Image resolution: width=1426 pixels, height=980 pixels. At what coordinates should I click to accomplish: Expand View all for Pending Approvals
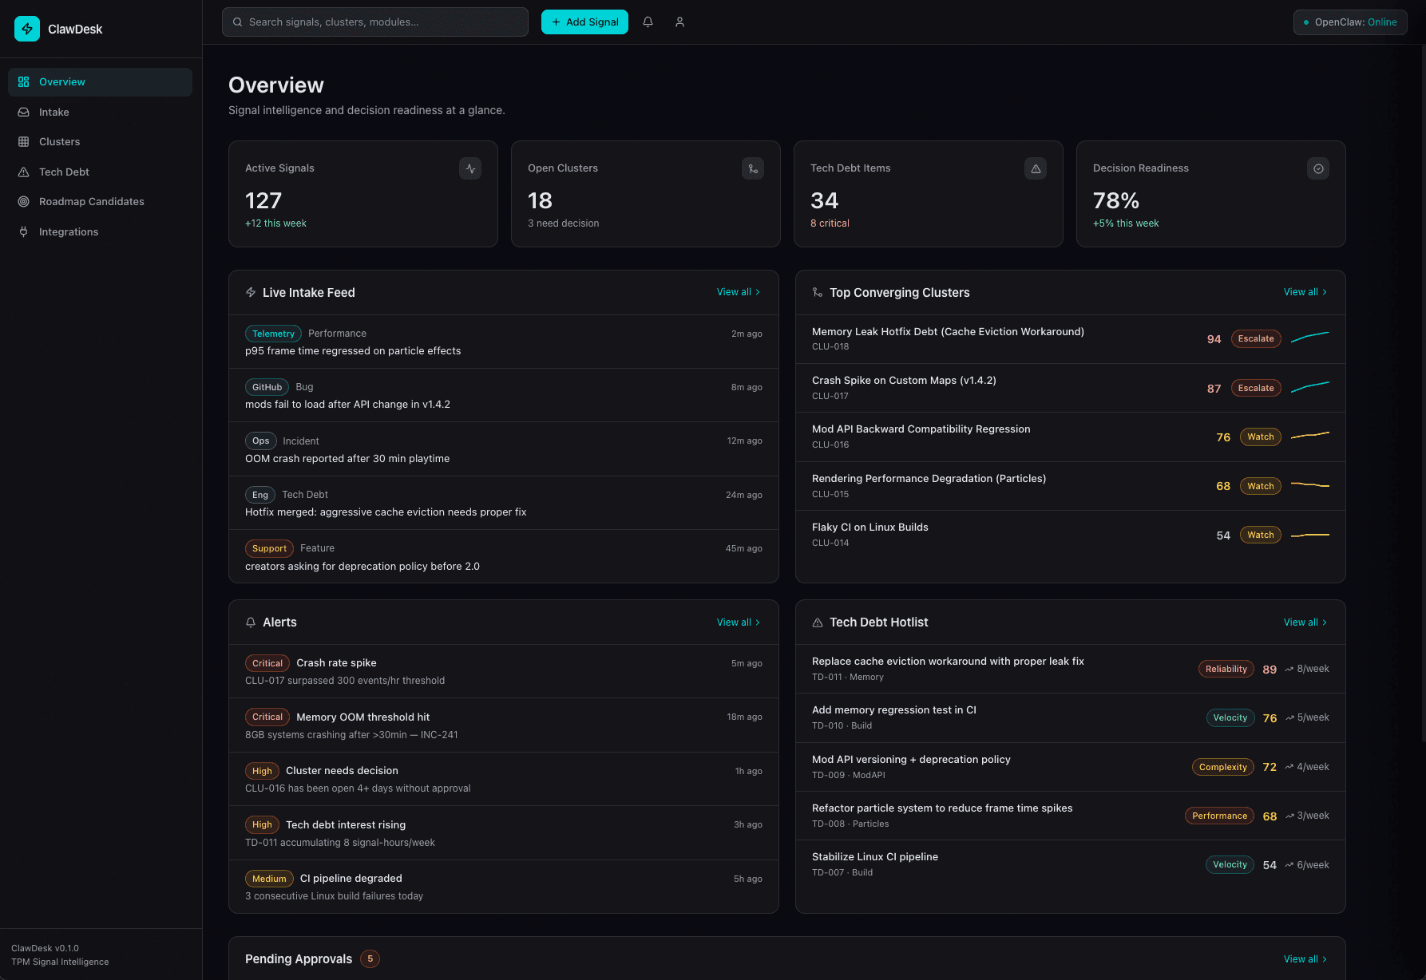pos(1305,959)
